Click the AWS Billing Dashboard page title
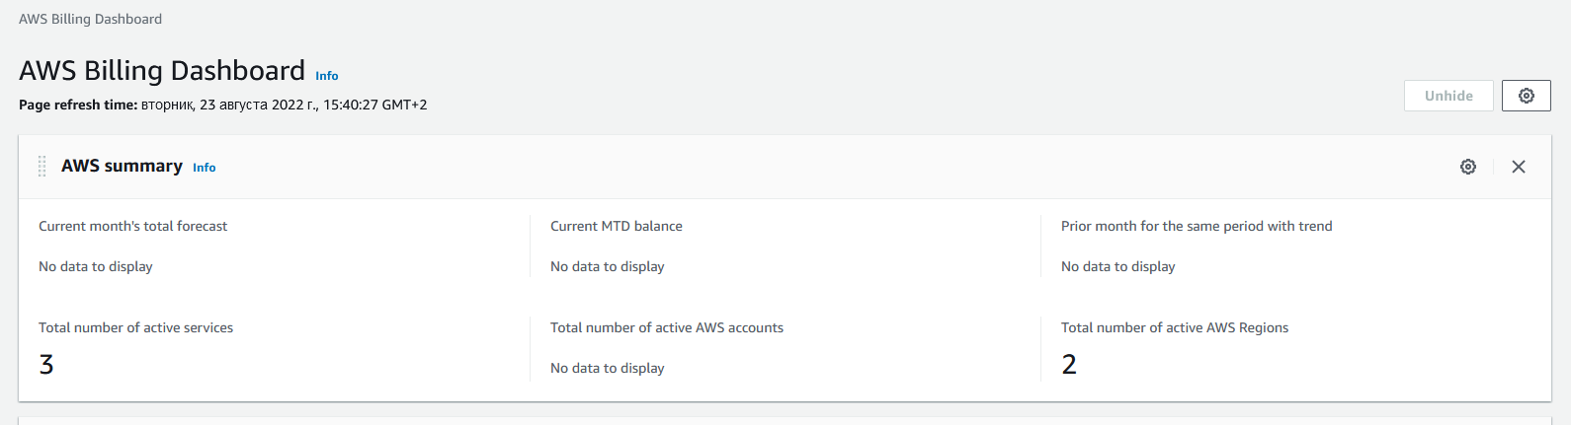 point(162,71)
